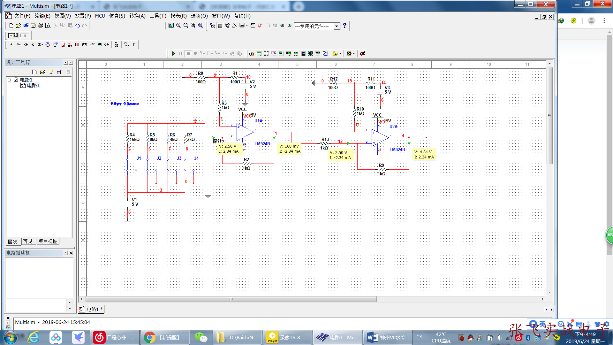The width and height of the screenshot is (613, 345).
Task: Toggle full screen view icon
Action: click(171, 26)
